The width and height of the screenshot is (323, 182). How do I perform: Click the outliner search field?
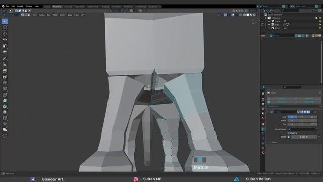[290, 10]
